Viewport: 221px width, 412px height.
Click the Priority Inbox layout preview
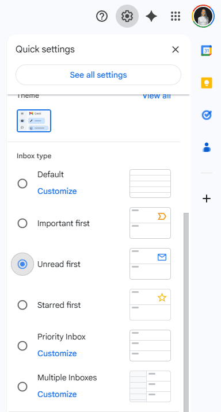pyautogui.click(x=150, y=345)
